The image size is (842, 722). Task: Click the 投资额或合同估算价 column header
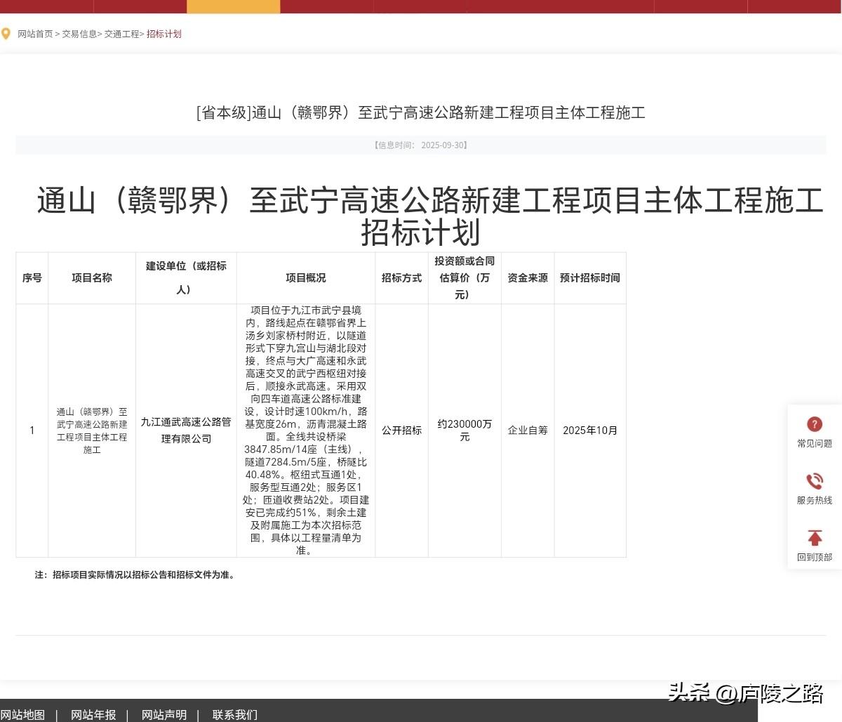click(x=465, y=278)
